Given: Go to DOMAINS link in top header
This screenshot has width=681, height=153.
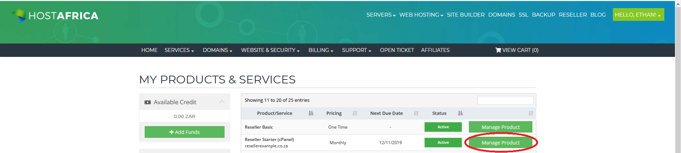Looking at the screenshot, I should tap(502, 15).
